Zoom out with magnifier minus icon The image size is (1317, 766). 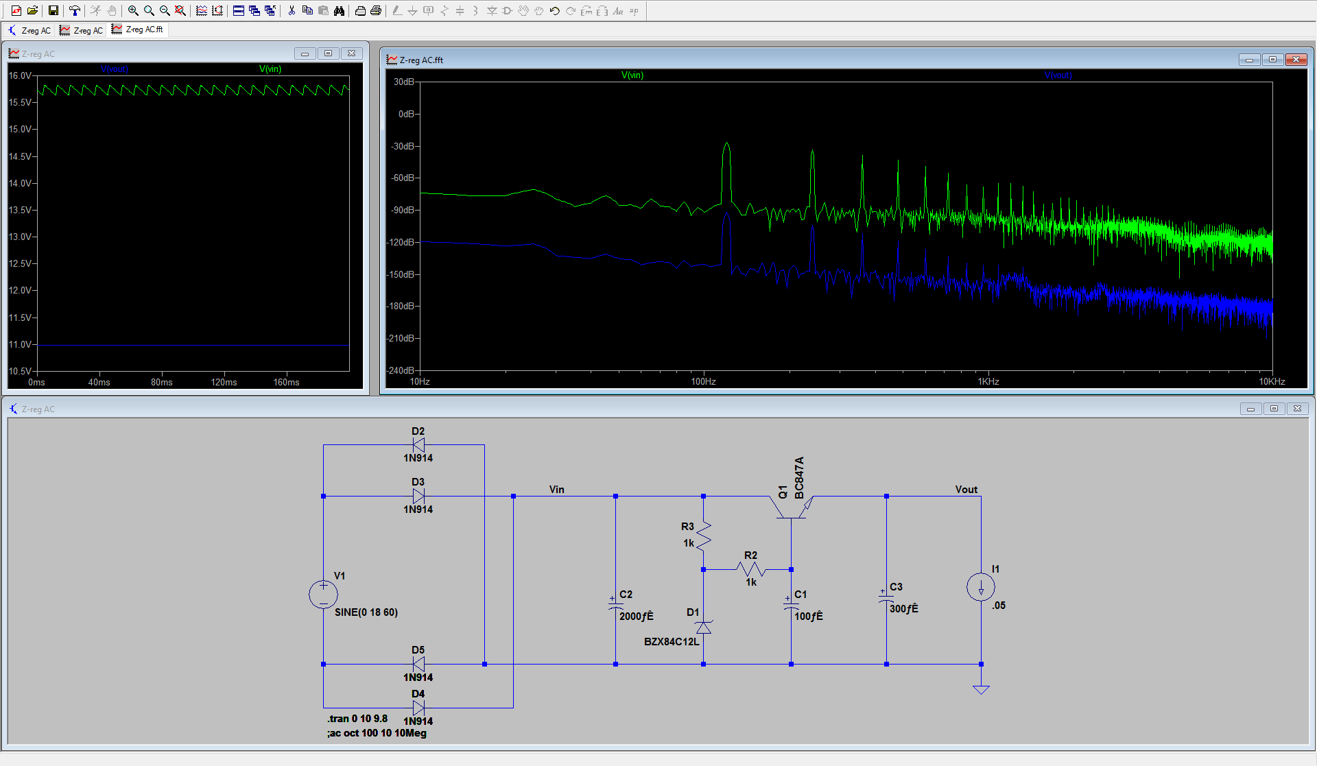tap(165, 10)
